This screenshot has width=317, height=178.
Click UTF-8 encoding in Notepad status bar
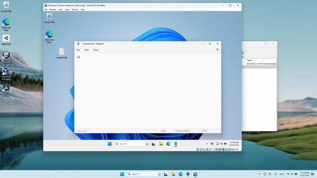pos(205,131)
